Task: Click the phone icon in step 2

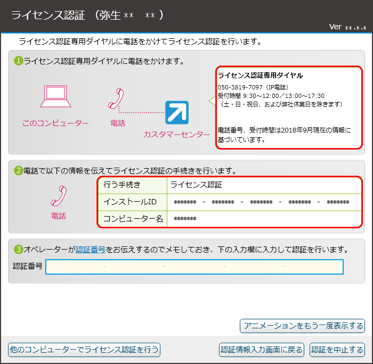Action: [58, 196]
